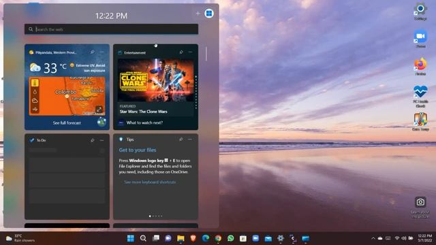The image size is (436, 245).
Task: Select the PC Health Check desktop shortcut
Action: 420,97
